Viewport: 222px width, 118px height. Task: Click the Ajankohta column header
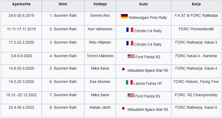(x=21, y=5)
